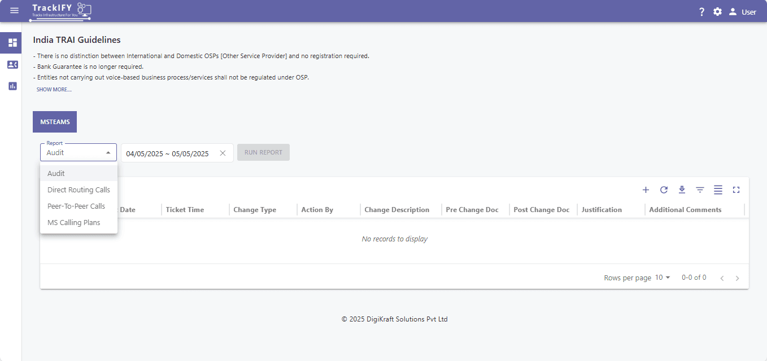Open the video meetings sidebar icon
Viewport: 767px width, 361px height.
12,65
